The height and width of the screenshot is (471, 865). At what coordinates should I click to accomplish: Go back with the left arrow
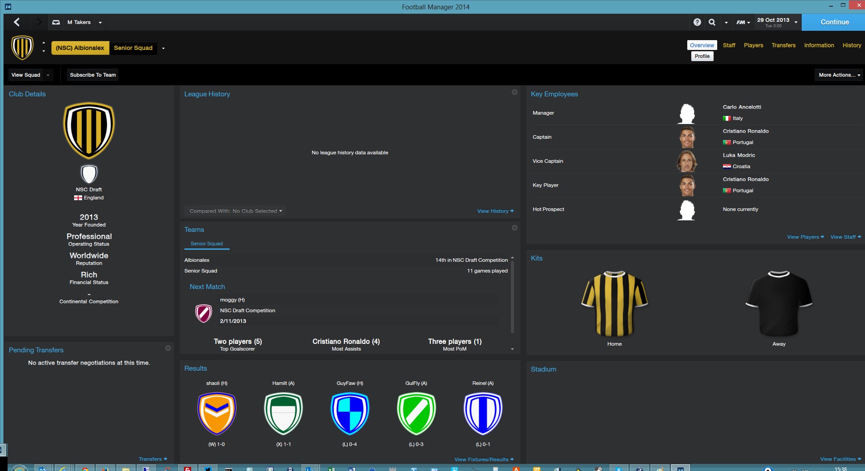17,22
